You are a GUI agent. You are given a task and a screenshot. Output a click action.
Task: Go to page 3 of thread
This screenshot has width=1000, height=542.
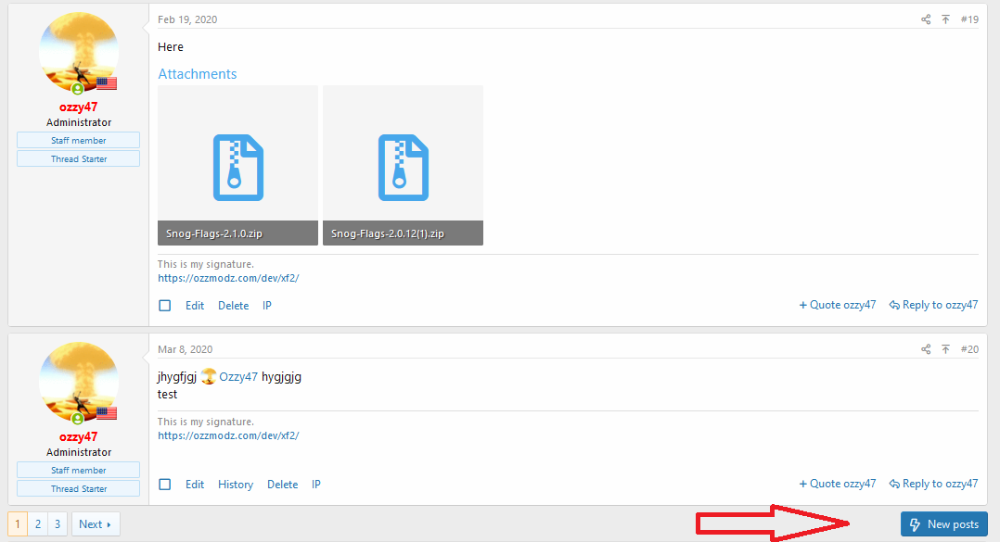pos(58,524)
